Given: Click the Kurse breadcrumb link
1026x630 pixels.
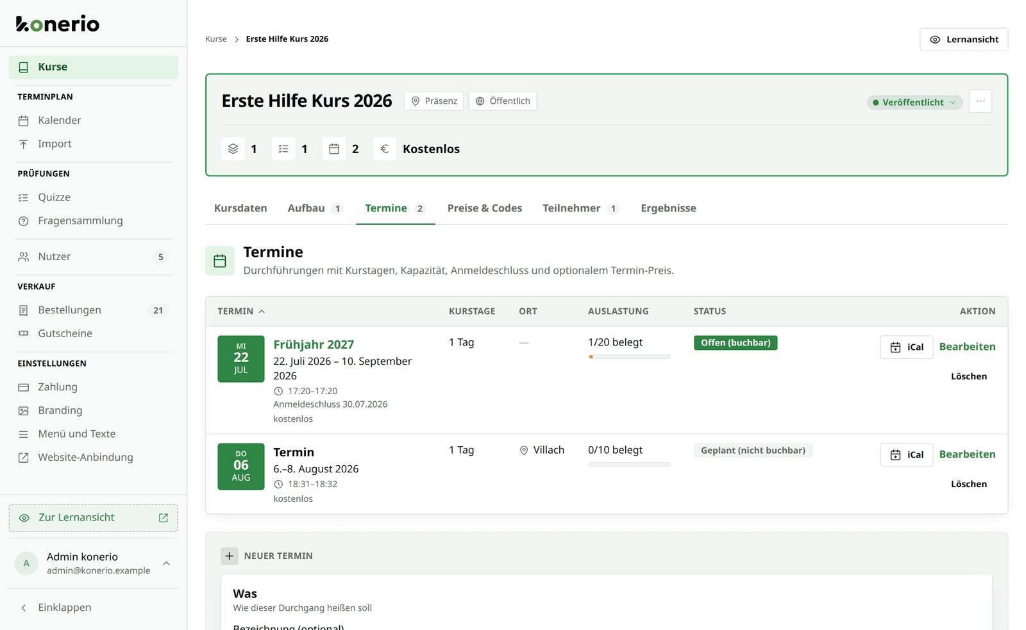Looking at the screenshot, I should click(x=216, y=39).
